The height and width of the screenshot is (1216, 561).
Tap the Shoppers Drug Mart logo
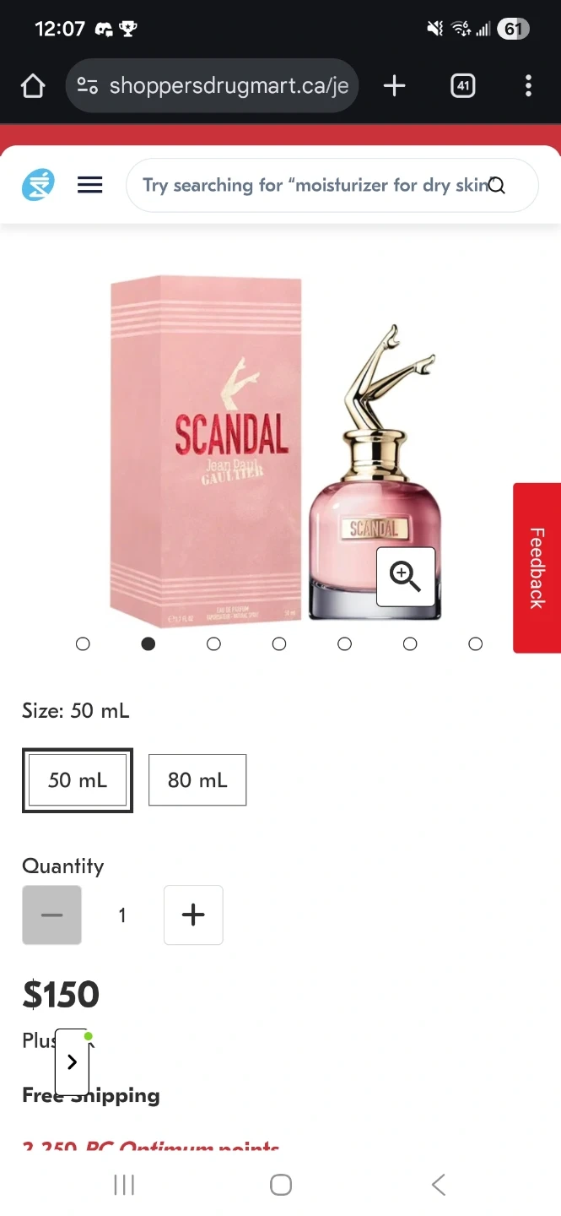click(x=38, y=185)
